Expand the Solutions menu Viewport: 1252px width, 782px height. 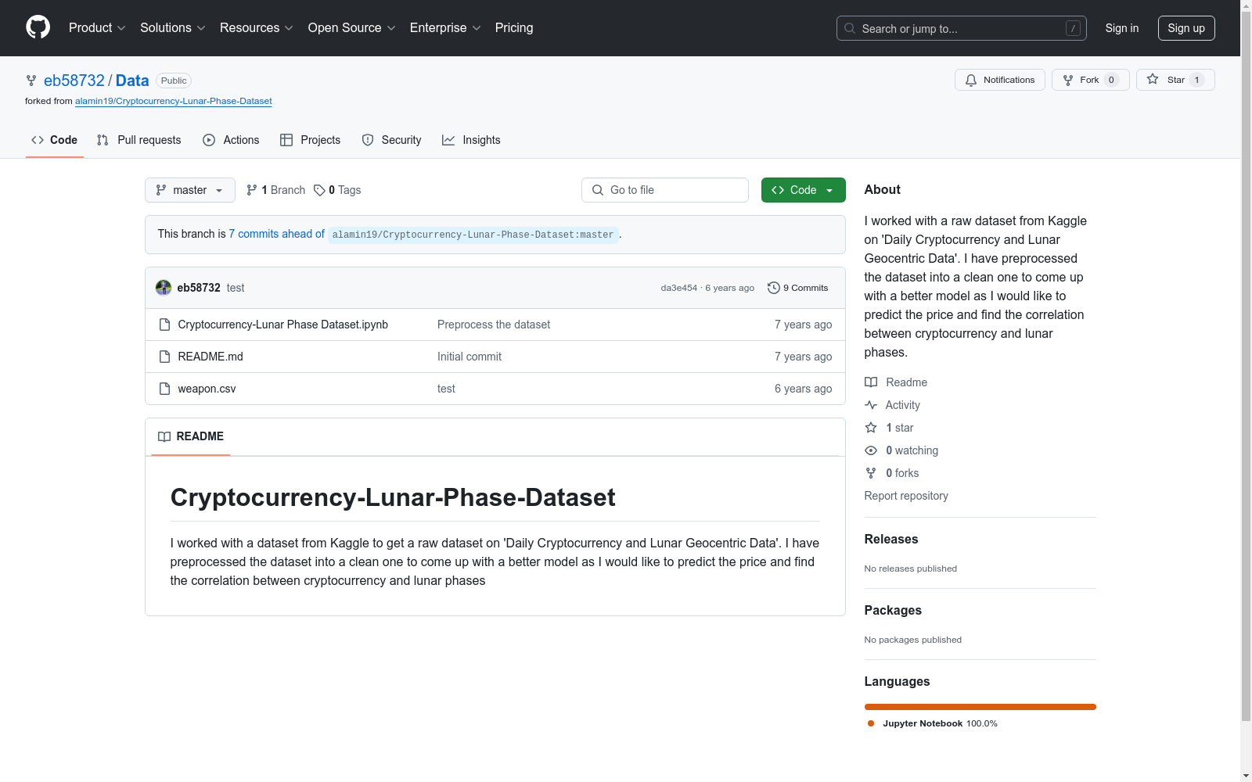click(x=173, y=28)
